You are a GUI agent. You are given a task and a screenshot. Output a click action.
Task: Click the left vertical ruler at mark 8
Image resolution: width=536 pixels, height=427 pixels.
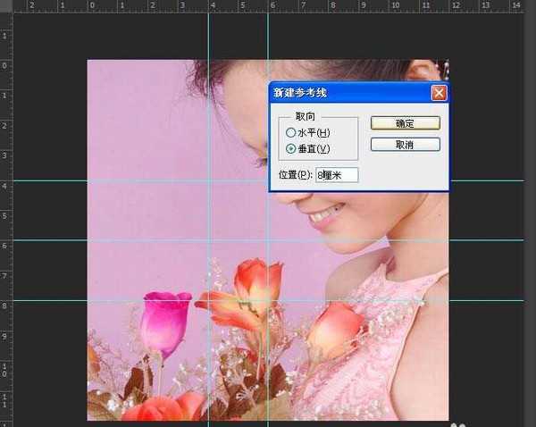click(x=5, y=306)
